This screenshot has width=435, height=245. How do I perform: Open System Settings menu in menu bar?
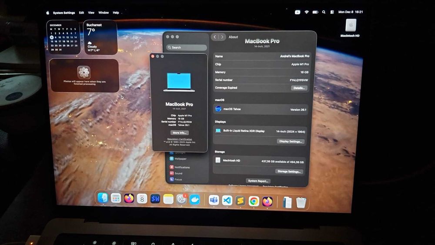pyautogui.click(x=64, y=13)
